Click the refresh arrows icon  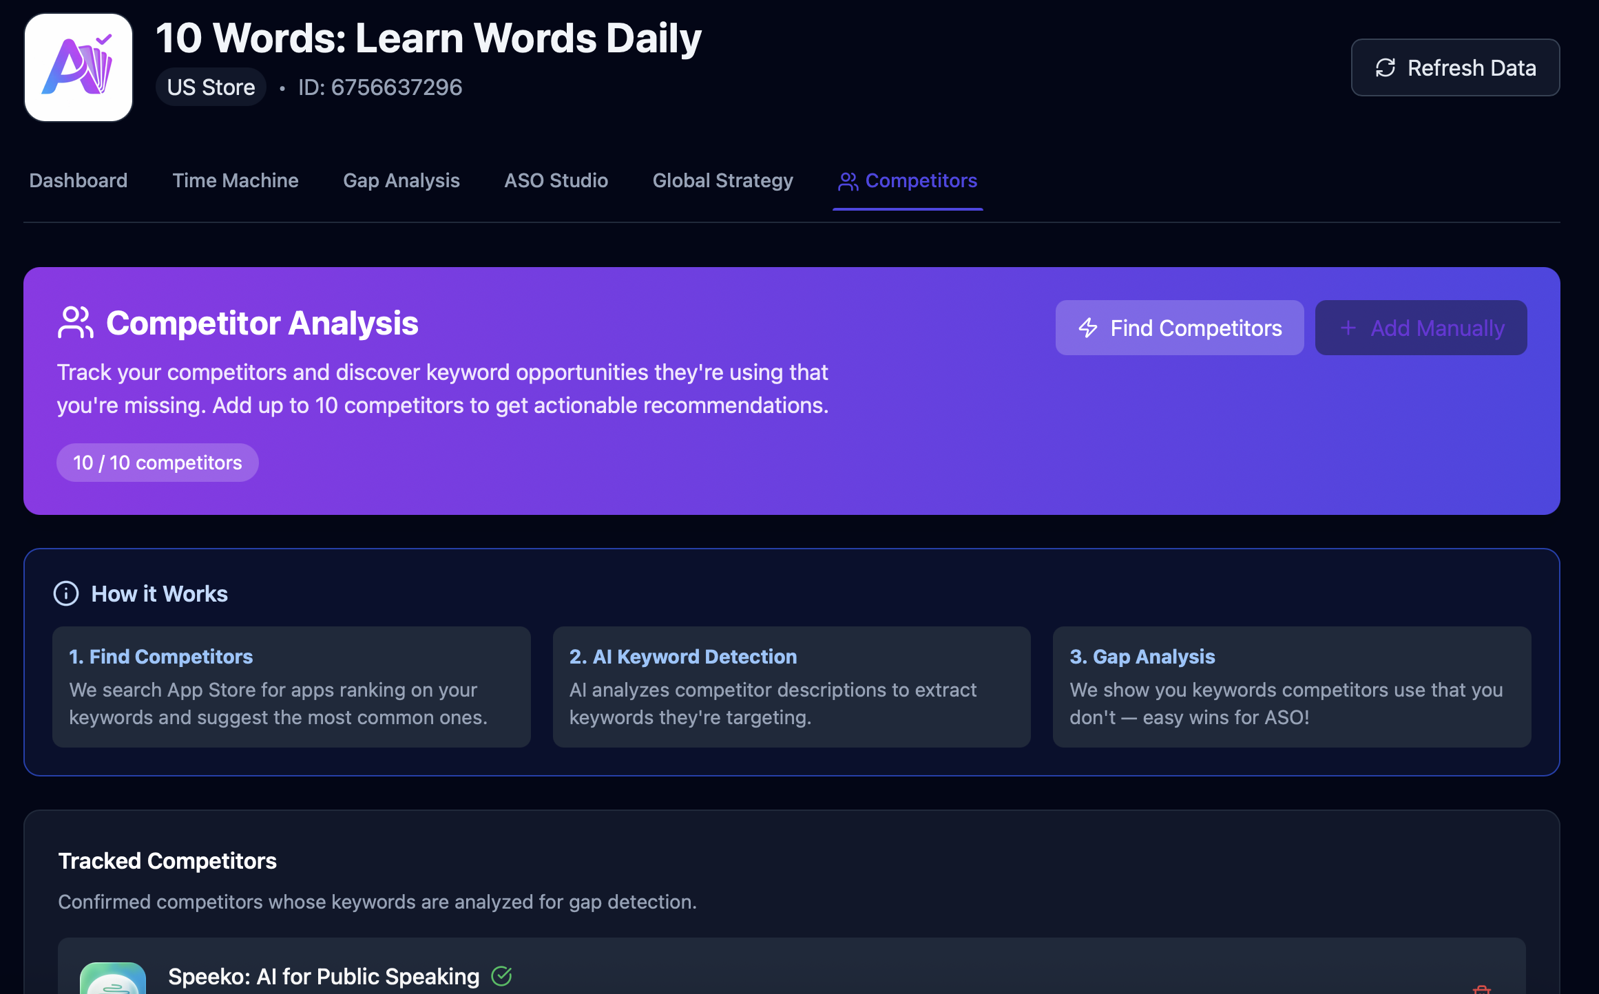(1385, 68)
